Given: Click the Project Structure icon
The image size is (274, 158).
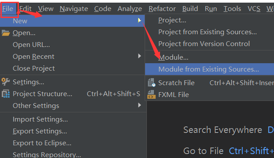Looking at the screenshot, I should pos(6,94).
